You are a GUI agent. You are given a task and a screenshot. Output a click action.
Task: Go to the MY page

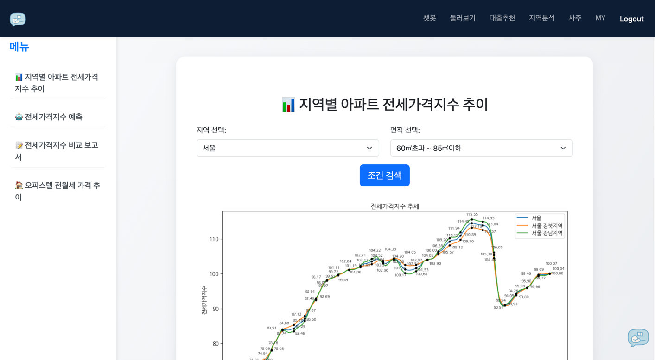600,18
